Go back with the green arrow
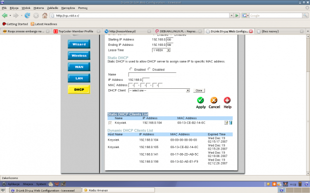Screen dimensions: 310x193 [x=4, y=15]
